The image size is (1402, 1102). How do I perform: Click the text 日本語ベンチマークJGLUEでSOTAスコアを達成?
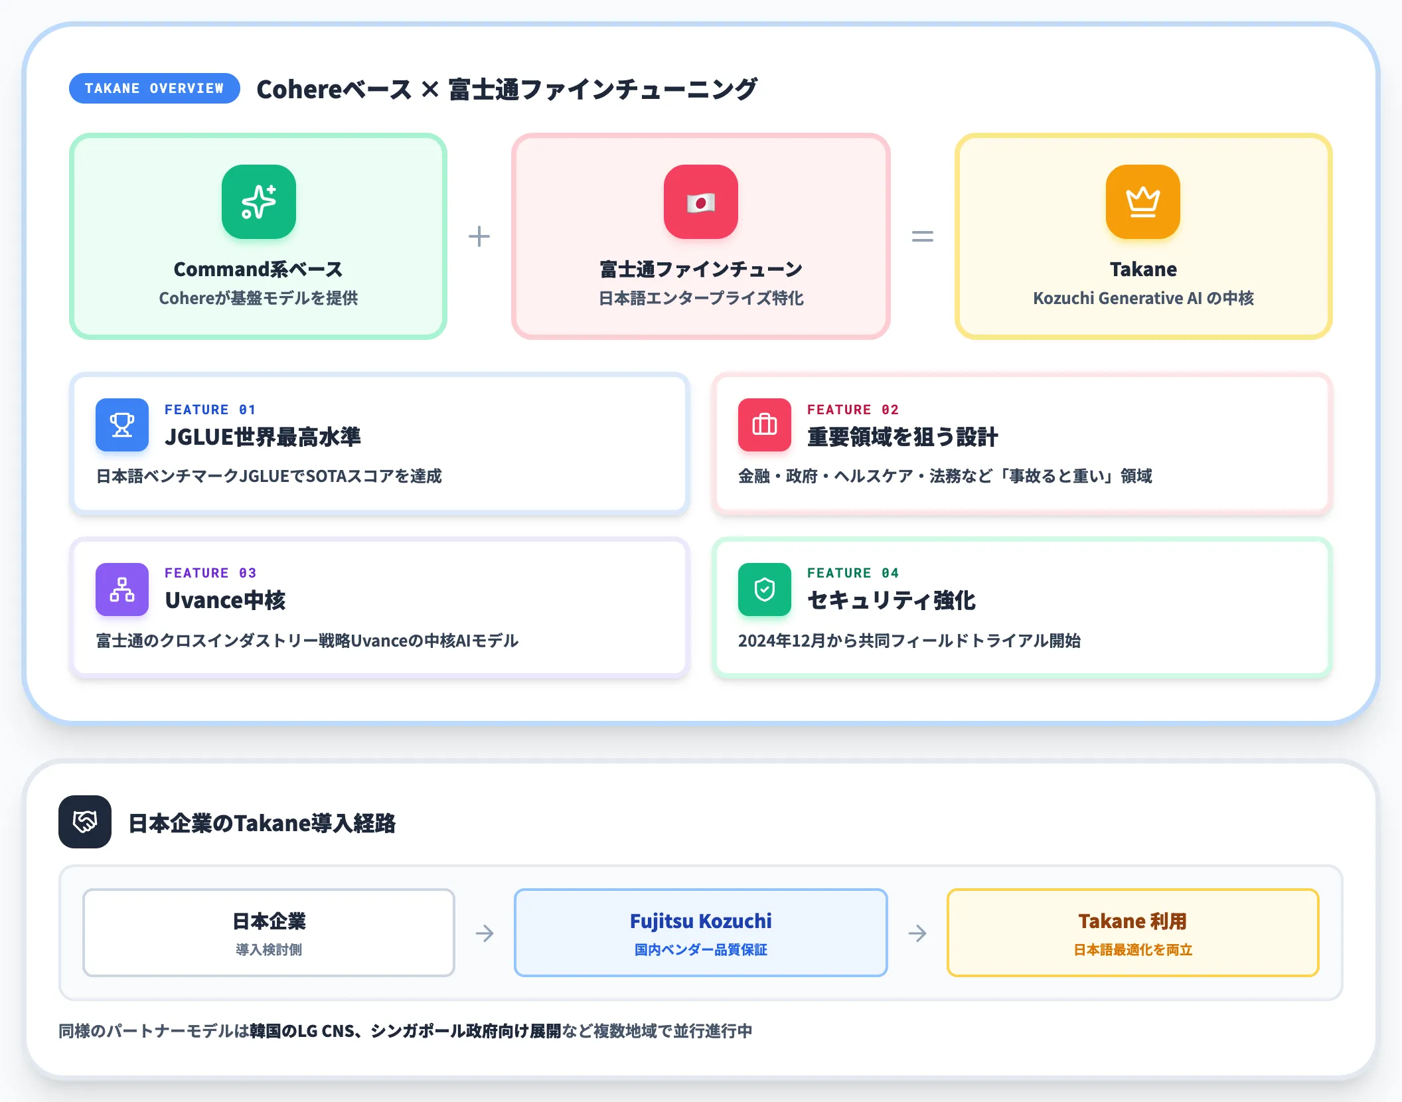click(269, 476)
